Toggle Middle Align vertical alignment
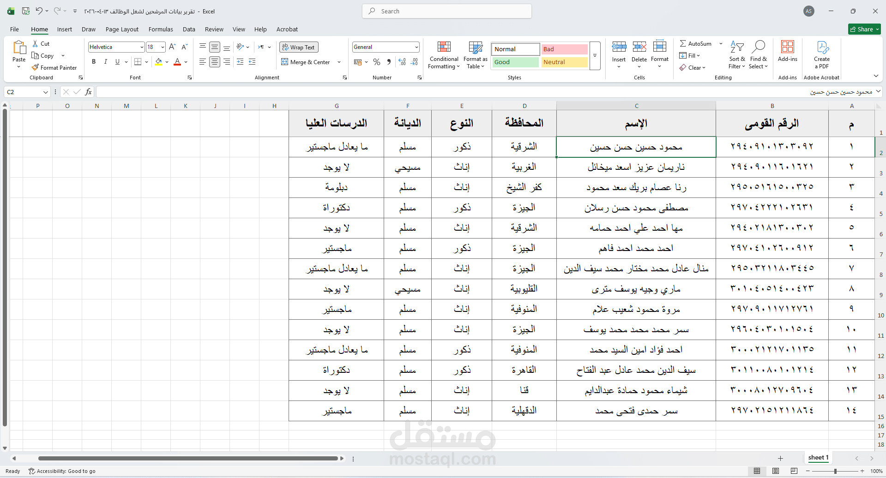 (215, 47)
